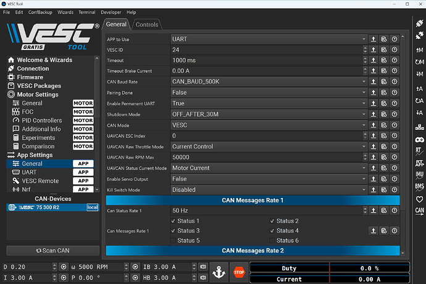This screenshot has height=284, width=426.
Task: Click the red STOP button
Action: coord(238,272)
